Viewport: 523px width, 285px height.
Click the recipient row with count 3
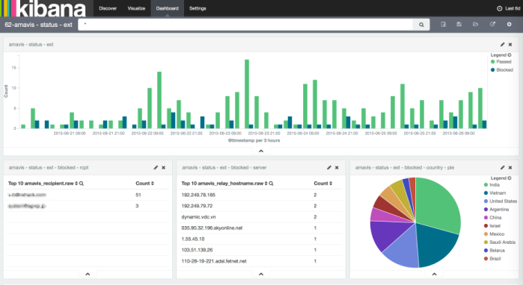pos(88,206)
